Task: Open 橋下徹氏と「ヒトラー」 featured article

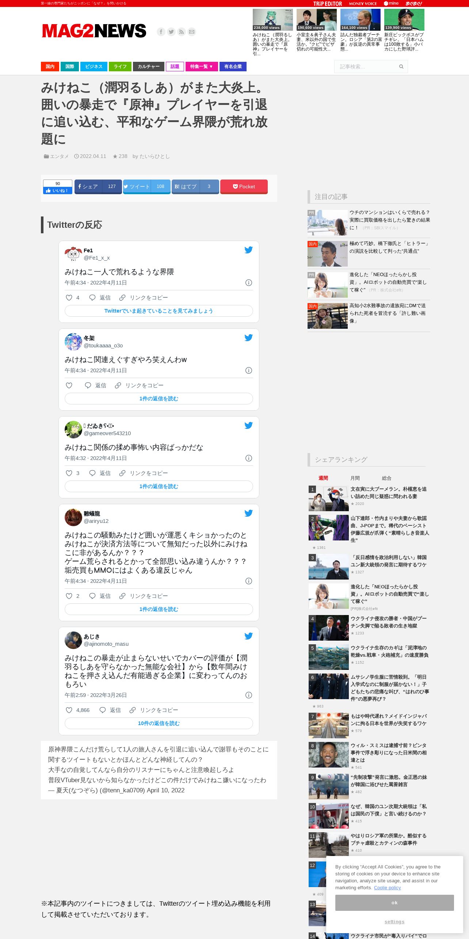Action: pyautogui.click(x=389, y=247)
